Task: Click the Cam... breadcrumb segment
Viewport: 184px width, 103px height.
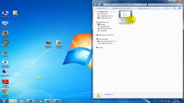Action: 111,5
